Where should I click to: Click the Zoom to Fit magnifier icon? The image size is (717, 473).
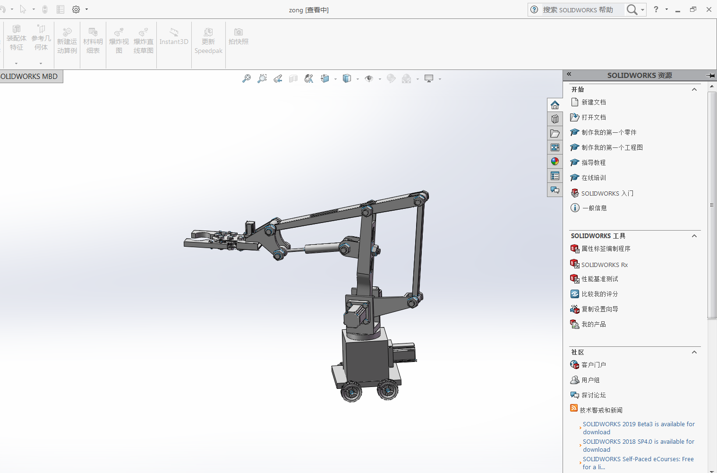[247, 79]
